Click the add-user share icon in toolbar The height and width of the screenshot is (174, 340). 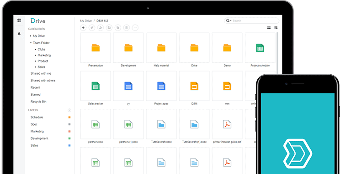point(101,28)
